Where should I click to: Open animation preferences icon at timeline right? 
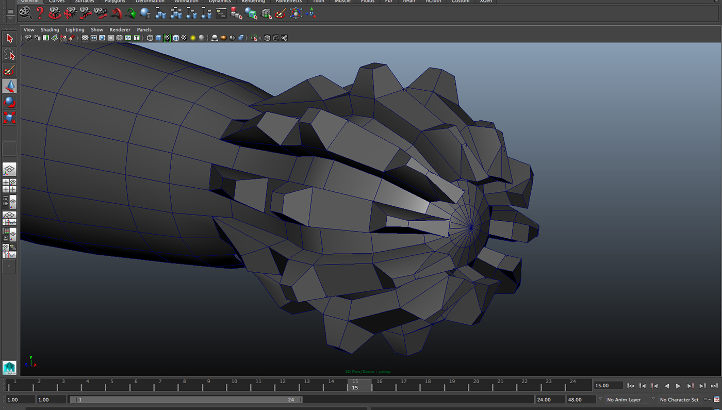(x=717, y=400)
